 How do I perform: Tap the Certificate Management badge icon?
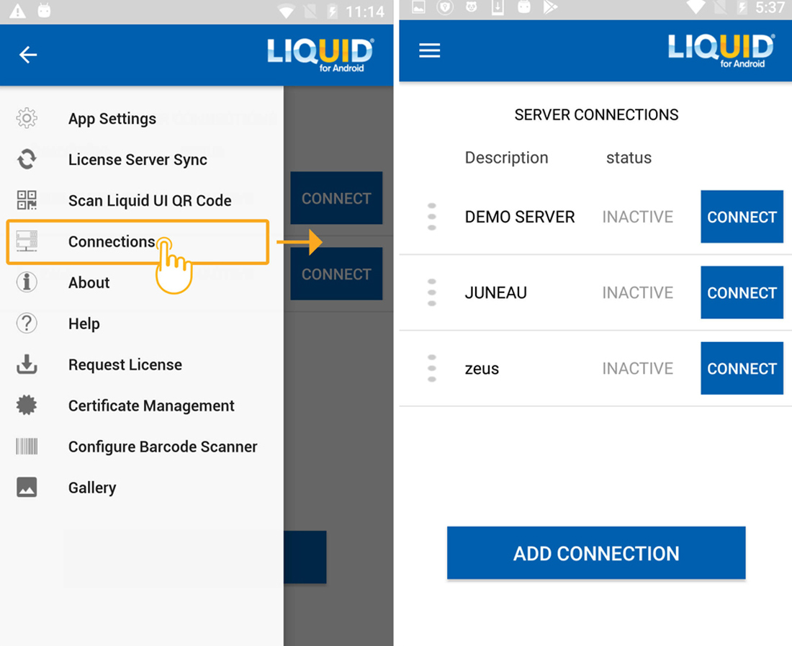(27, 405)
